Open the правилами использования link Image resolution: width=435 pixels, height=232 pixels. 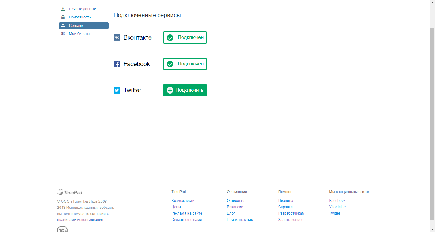click(x=80, y=219)
